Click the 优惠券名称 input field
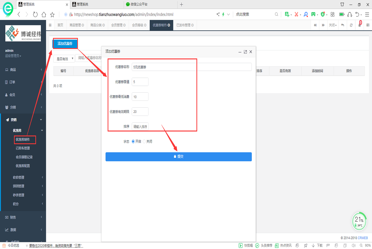 pos(191,67)
